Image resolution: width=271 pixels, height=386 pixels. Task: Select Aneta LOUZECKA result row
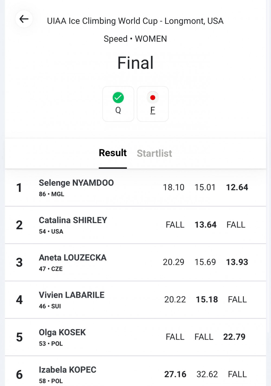pos(135,262)
